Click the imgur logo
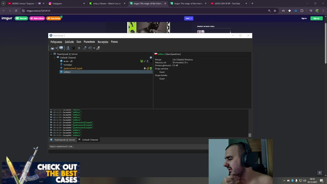This screenshot has width=327, height=184. [x=7, y=18]
